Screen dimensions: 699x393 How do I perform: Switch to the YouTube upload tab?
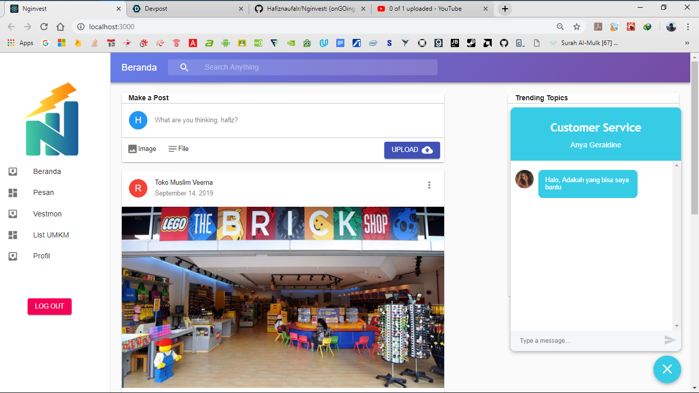click(x=432, y=9)
